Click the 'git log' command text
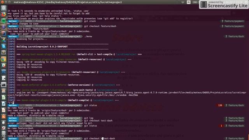249x140 pixels. [89, 118]
